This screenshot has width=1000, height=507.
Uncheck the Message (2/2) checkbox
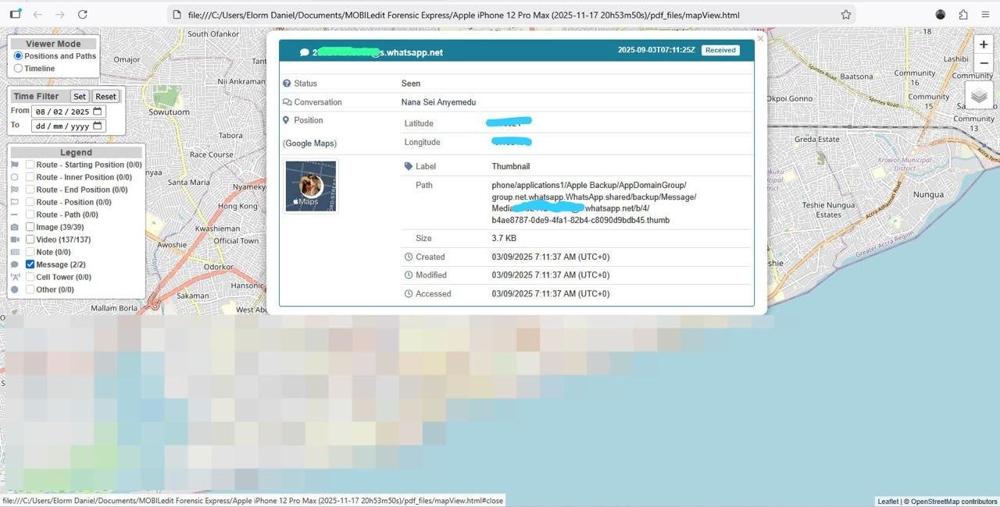[x=30, y=264]
